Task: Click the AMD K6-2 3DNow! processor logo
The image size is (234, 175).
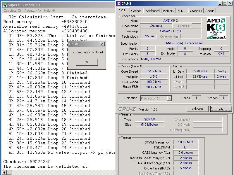Action: [x=216, y=29]
